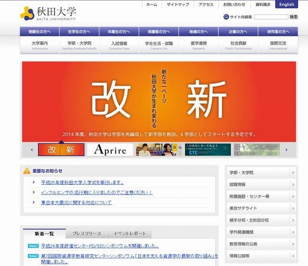Select the 改新 carousel thumbnail
This screenshot has height=266, width=308.
coord(61,150)
